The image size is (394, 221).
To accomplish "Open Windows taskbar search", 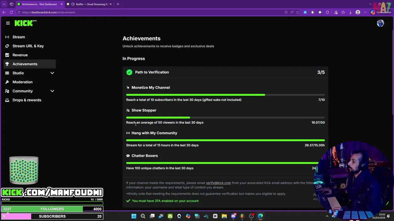I will 143,216.
